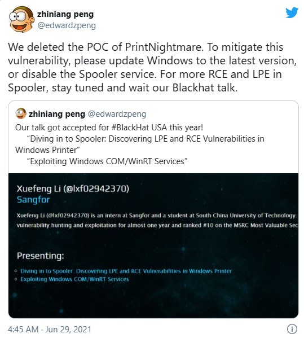Click the Presenting: heading in image
This screenshot has height=338, width=304.
point(40,256)
